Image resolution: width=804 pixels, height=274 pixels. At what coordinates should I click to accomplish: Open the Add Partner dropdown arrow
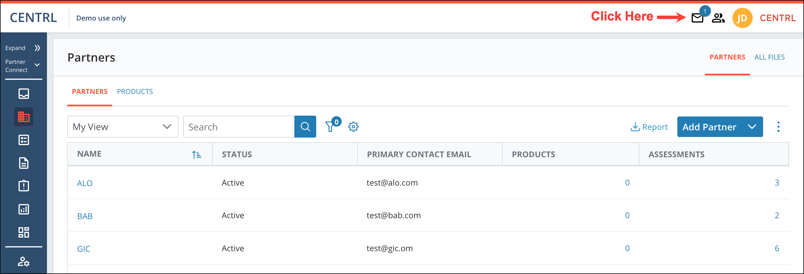tap(752, 127)
